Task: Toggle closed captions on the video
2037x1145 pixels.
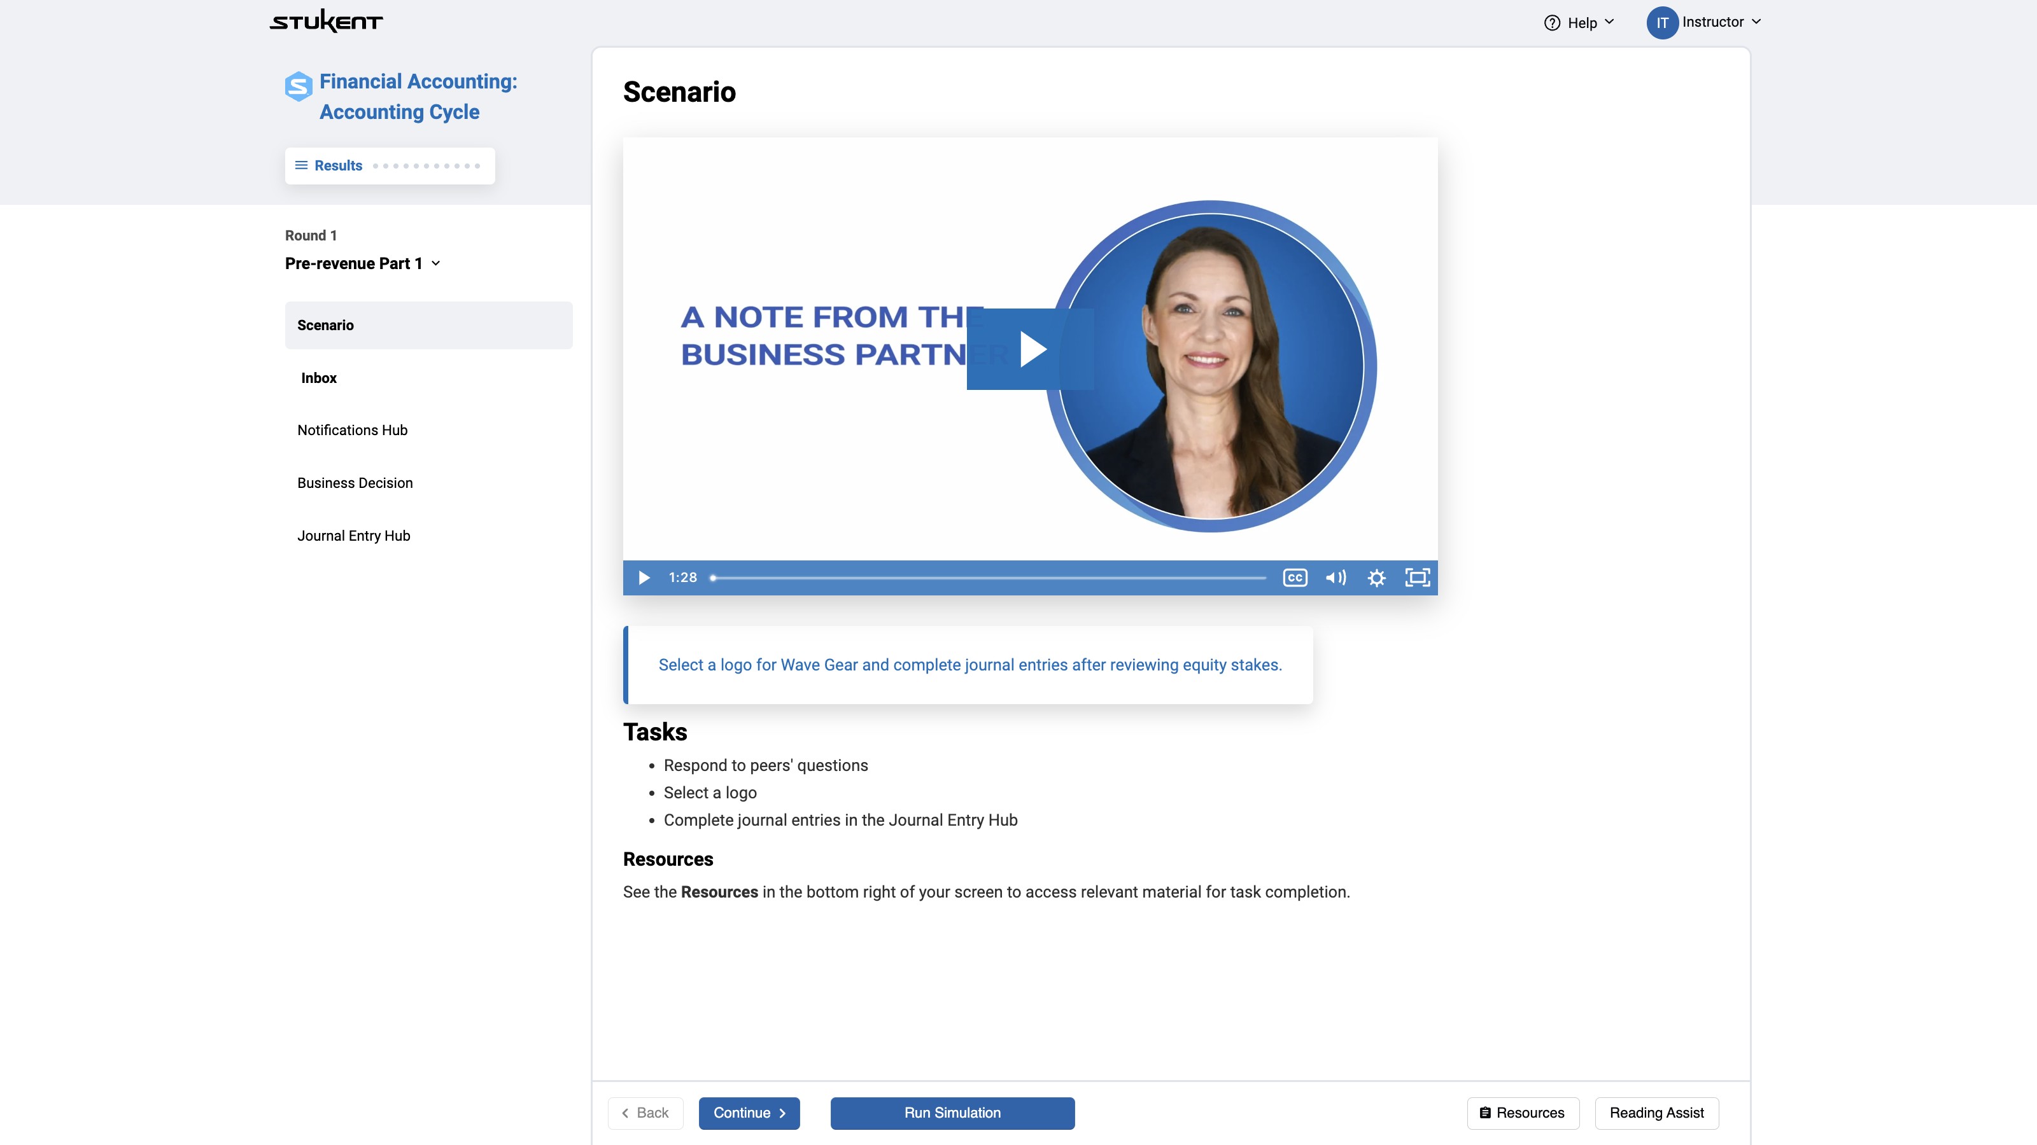Action: [x=1295, y=578]
